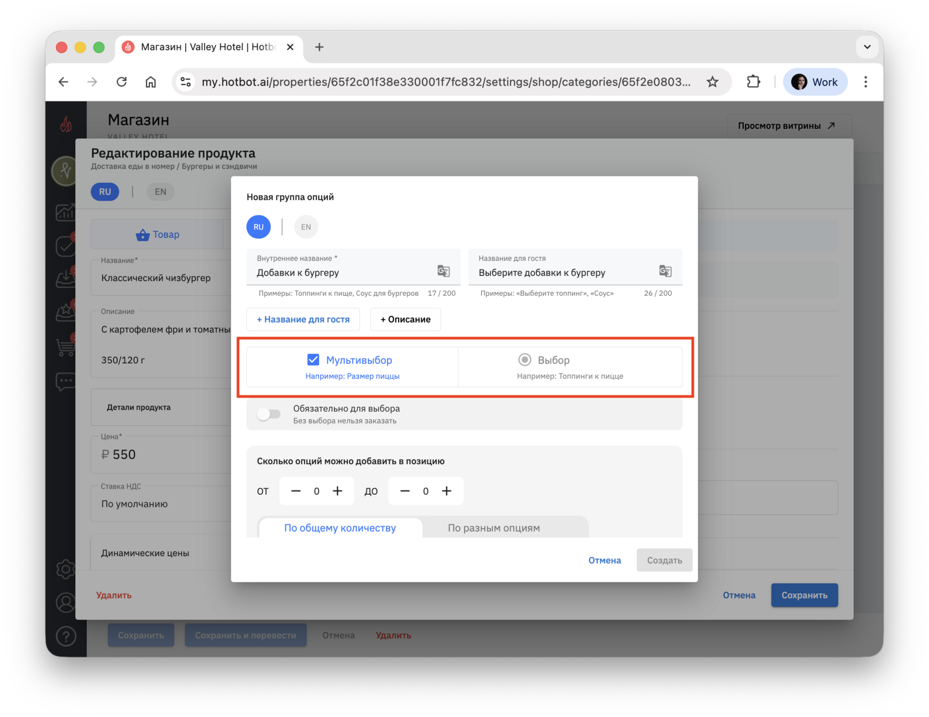The height and width of the screenshot is (717, 929).
Task: Open the chat messages icon in the sidebar
Action: [x=66, y=381]
